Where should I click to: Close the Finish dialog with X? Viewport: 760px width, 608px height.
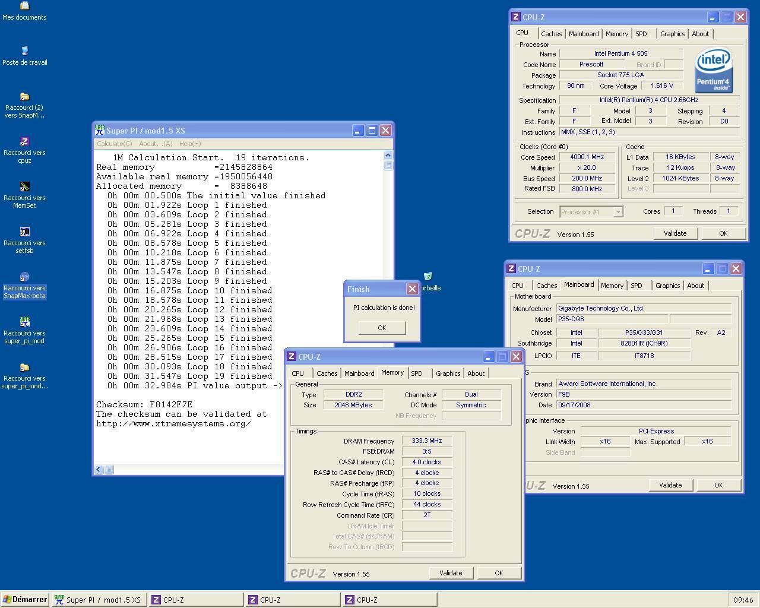[x=412, y=289]
